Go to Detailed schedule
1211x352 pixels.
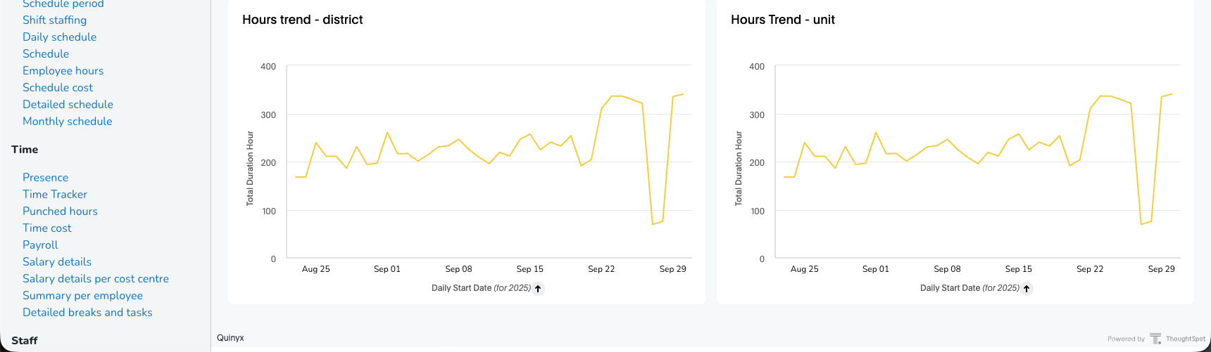coord(68,105)
